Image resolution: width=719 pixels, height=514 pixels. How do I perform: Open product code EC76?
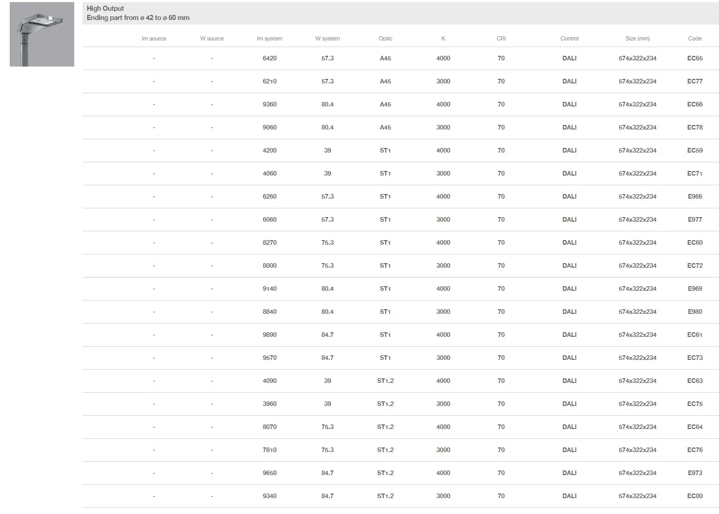coord(694,450)
